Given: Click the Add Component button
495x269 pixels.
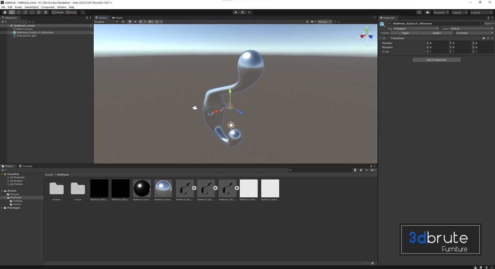Looking at the screenshot, I should click(436, 60).
